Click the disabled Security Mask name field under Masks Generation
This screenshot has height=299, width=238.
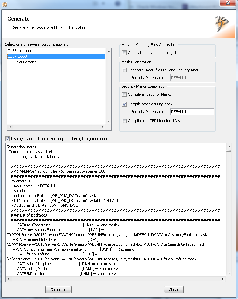[192, 78]
